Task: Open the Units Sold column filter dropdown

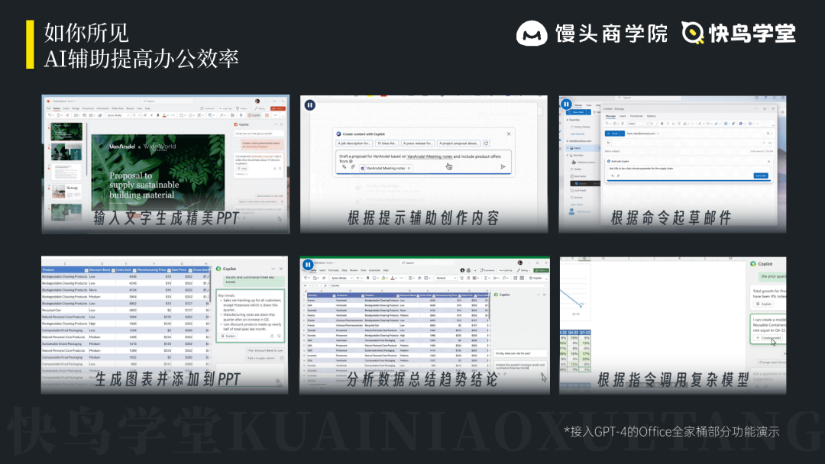Action: pyautogui.click(x=134, y=270)
